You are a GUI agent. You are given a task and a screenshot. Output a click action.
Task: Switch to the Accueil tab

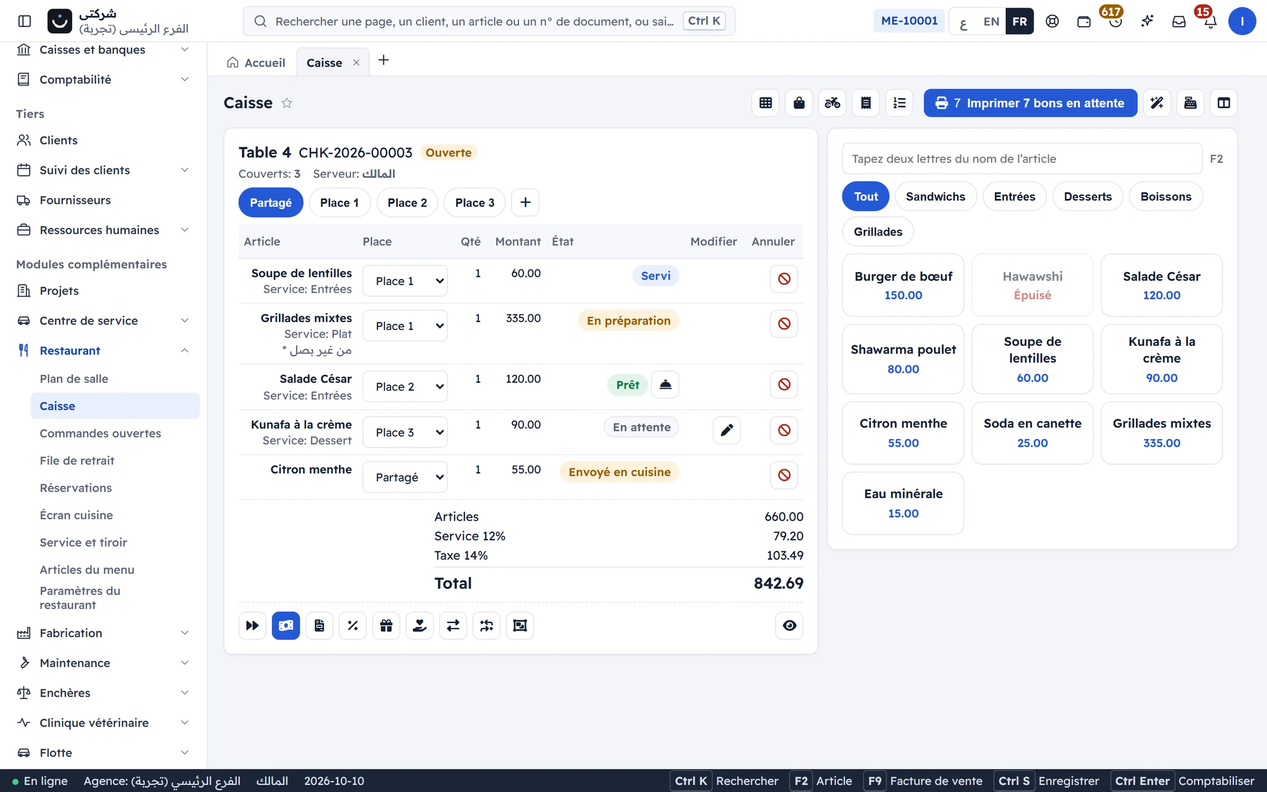pos(256,62)
